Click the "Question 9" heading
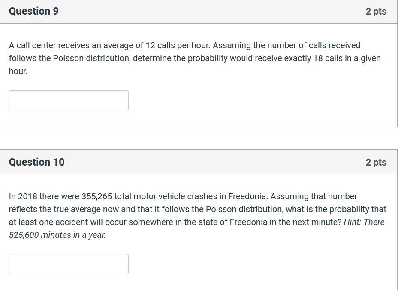Image resolution: width=401 pixels, height=290 pixels. point(34,12)
